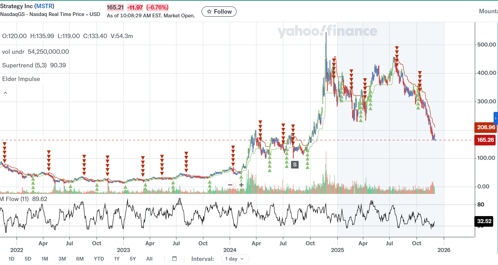Click the 165.26 current price tag
Image resolution: width=498 pixels, height=265 pixels.
485,140
